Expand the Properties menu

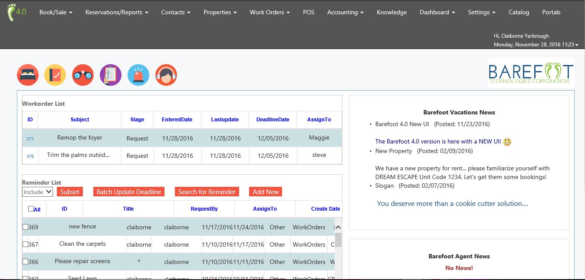[x=220, y=12]
